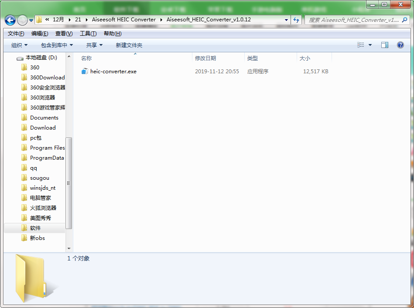Open the sougou folder in tree
This screenshot has width=414, height=308.
coord(35,178)
